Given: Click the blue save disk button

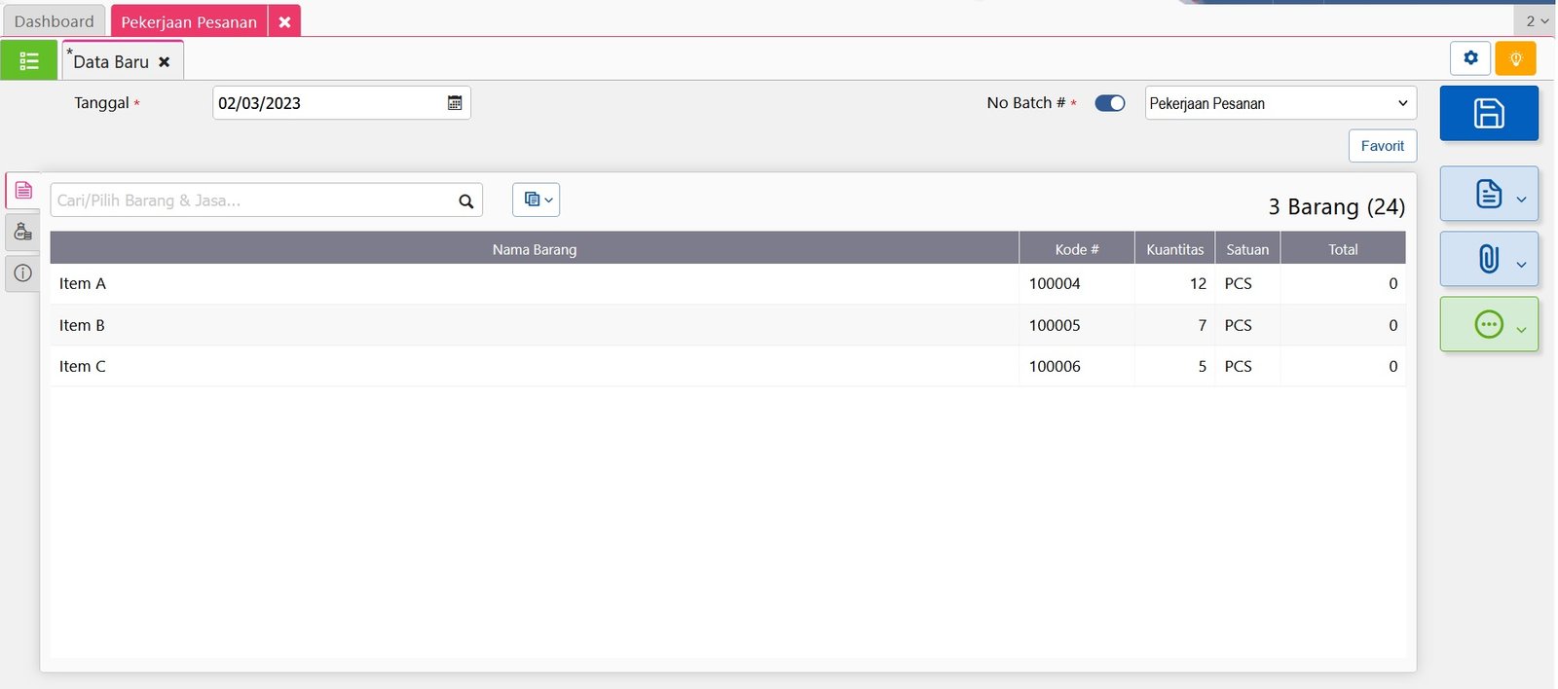Looking at the screenshot, I should pos(1488,114).
